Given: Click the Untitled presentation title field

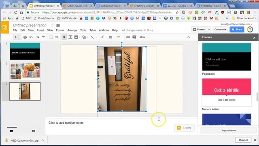Looking at the screenshot, I should pos(30,25).
